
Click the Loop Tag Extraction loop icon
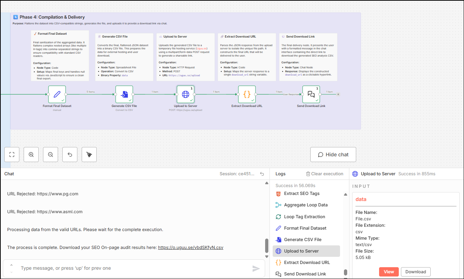pyautogui.click(x=278, y=217)
